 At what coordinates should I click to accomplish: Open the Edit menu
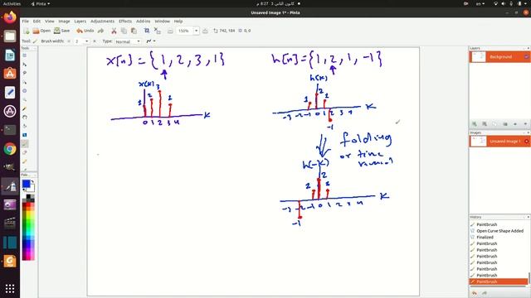(x=37, y=22)
